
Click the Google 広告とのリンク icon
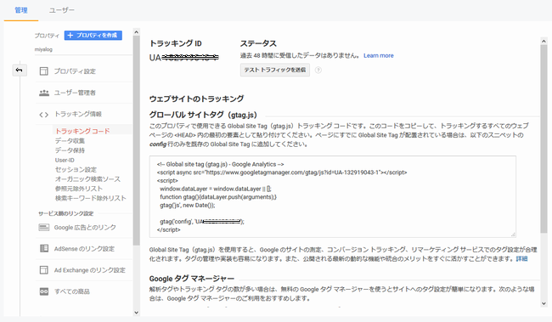44,227
